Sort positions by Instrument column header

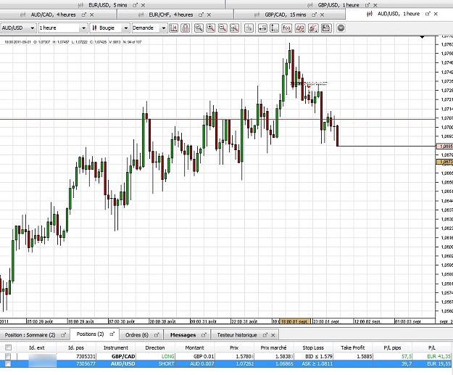pyautogui.click(x=115, y=347)
